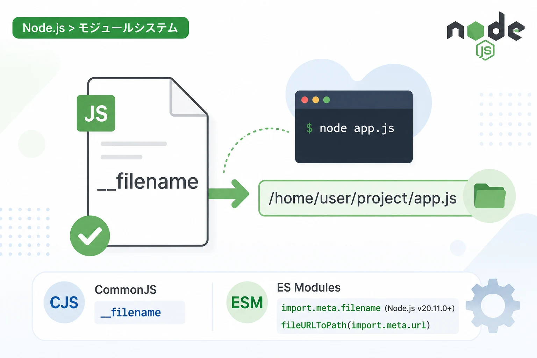
Task: Click the Node.js > モジュールシステム breadcrumb badge
Action: [101, 28]
